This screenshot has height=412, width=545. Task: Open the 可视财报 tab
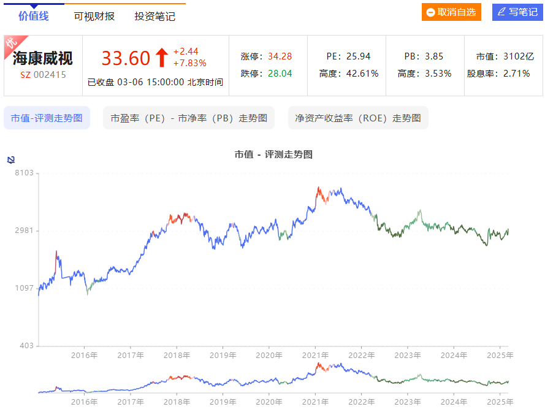pos(94,17)
